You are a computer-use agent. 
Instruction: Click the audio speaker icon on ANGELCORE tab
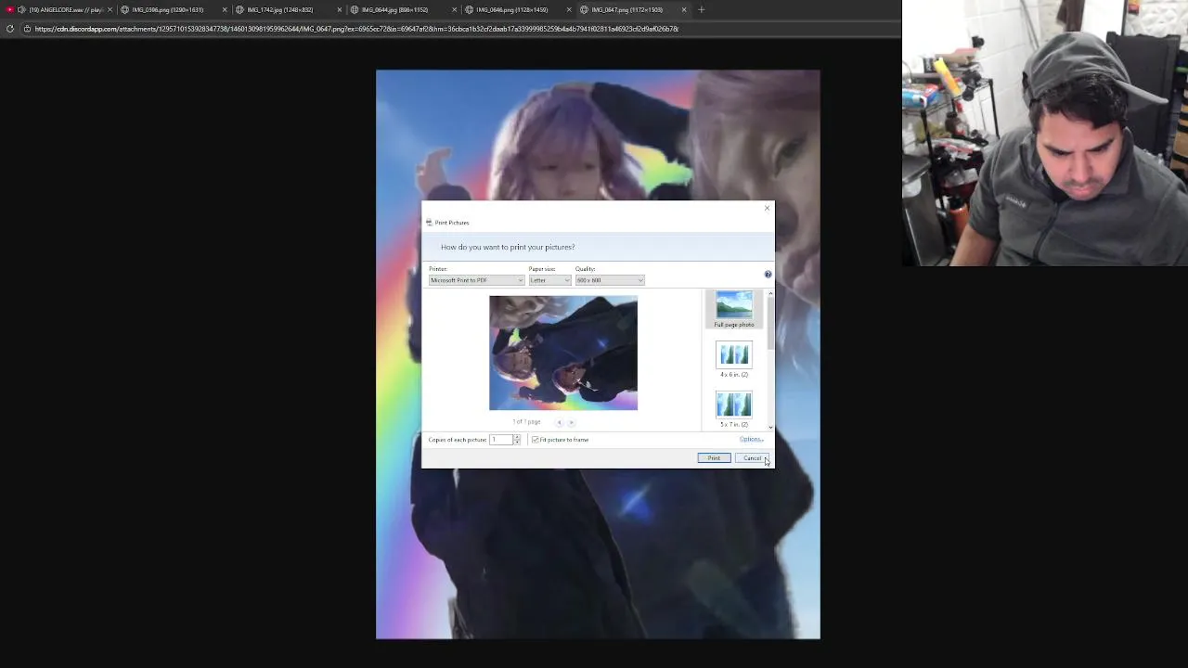coord(20,9)
